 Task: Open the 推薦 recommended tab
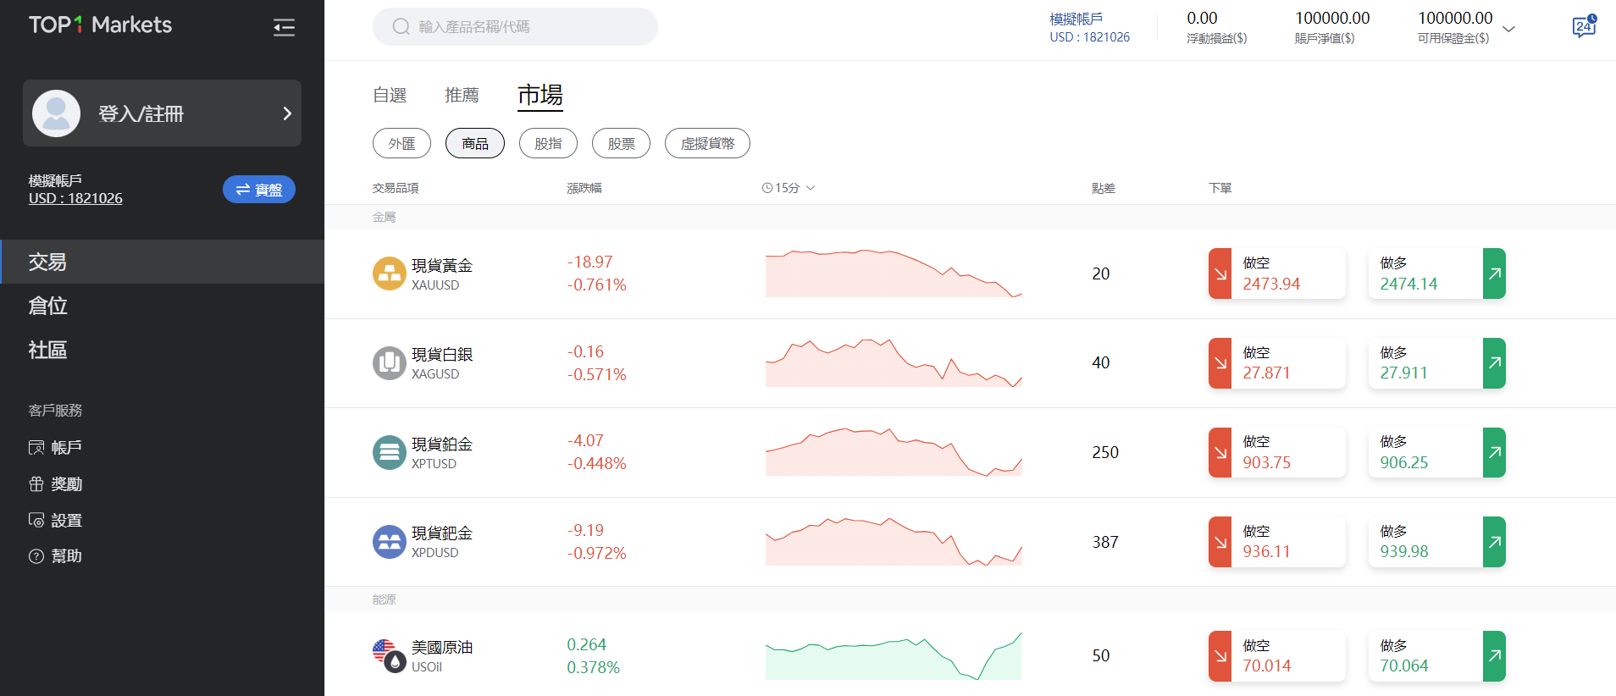click(x=462, y=95)
